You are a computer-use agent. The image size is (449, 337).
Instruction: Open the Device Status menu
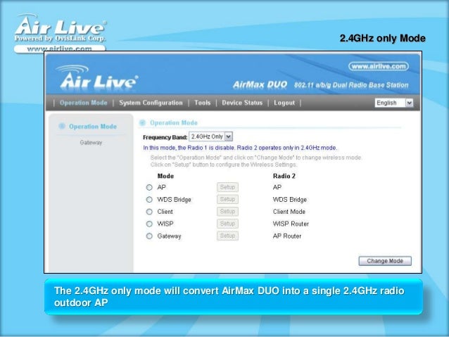click(x=242, y=103)
